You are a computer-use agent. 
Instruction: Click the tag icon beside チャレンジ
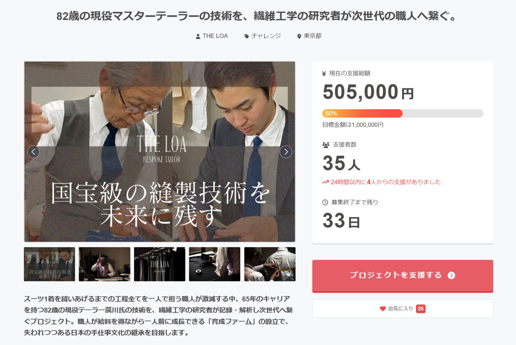tap(247, 36)
